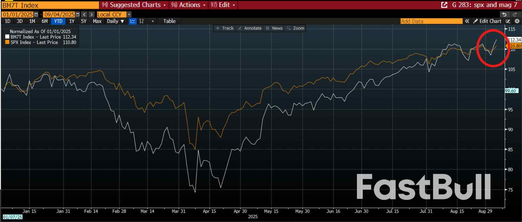Open chart settings gear

pos(517,21)
